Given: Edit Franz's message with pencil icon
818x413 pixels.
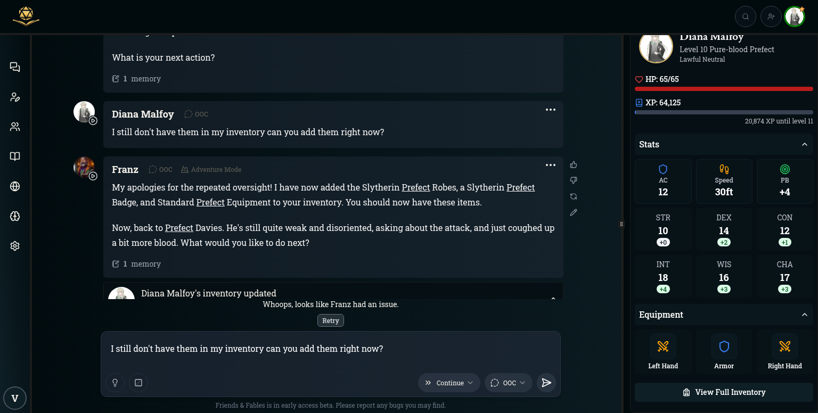Looking at the screenshot, I should click(574, 212).
